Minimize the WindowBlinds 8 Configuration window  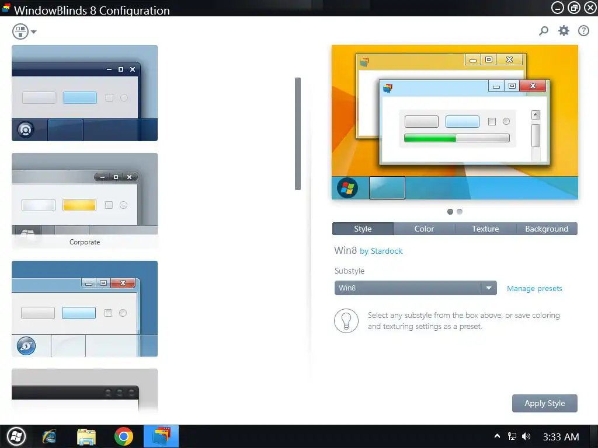coord(558,8)
